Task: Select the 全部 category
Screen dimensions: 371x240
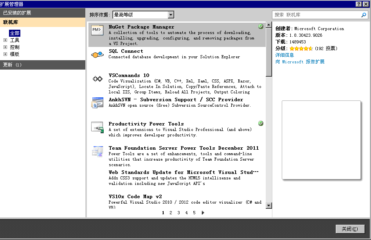Action: click(x=14, y=33)
